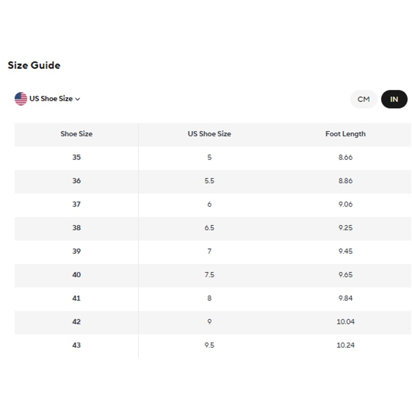
Task: Select the IN unit toggle
Action: click(x=394, y=99)
